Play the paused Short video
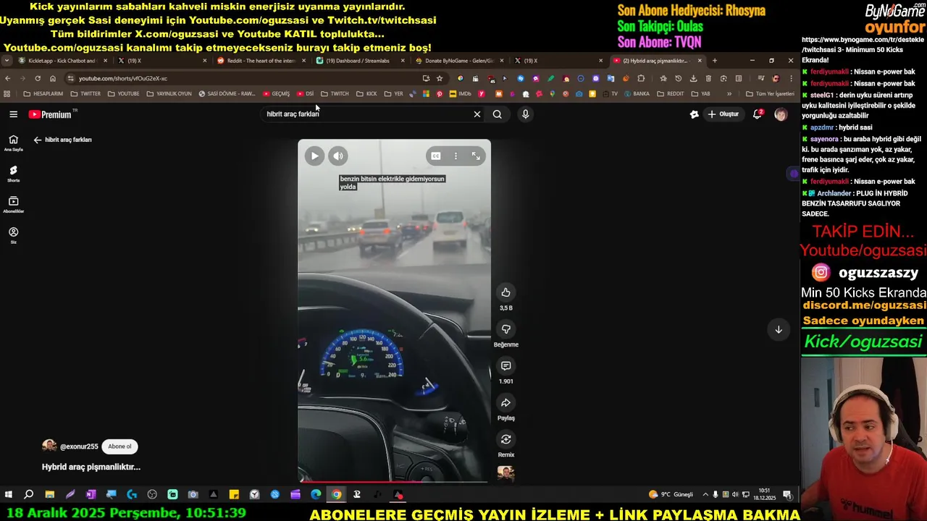Screen dimensions: 927x521 pyautogui.click(x=314, y=156)
